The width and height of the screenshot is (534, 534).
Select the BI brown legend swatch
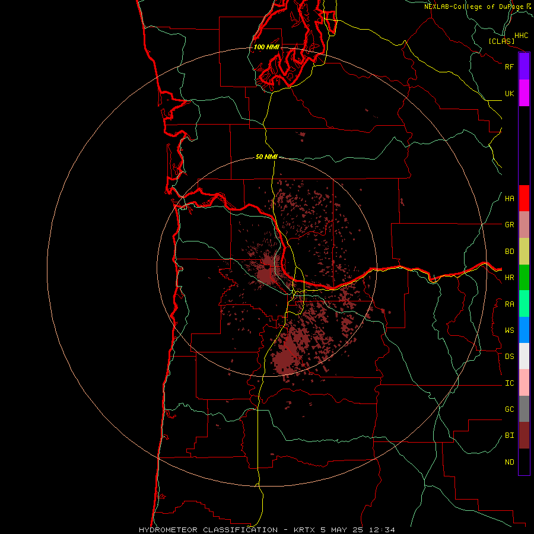[x=524, y=436]
